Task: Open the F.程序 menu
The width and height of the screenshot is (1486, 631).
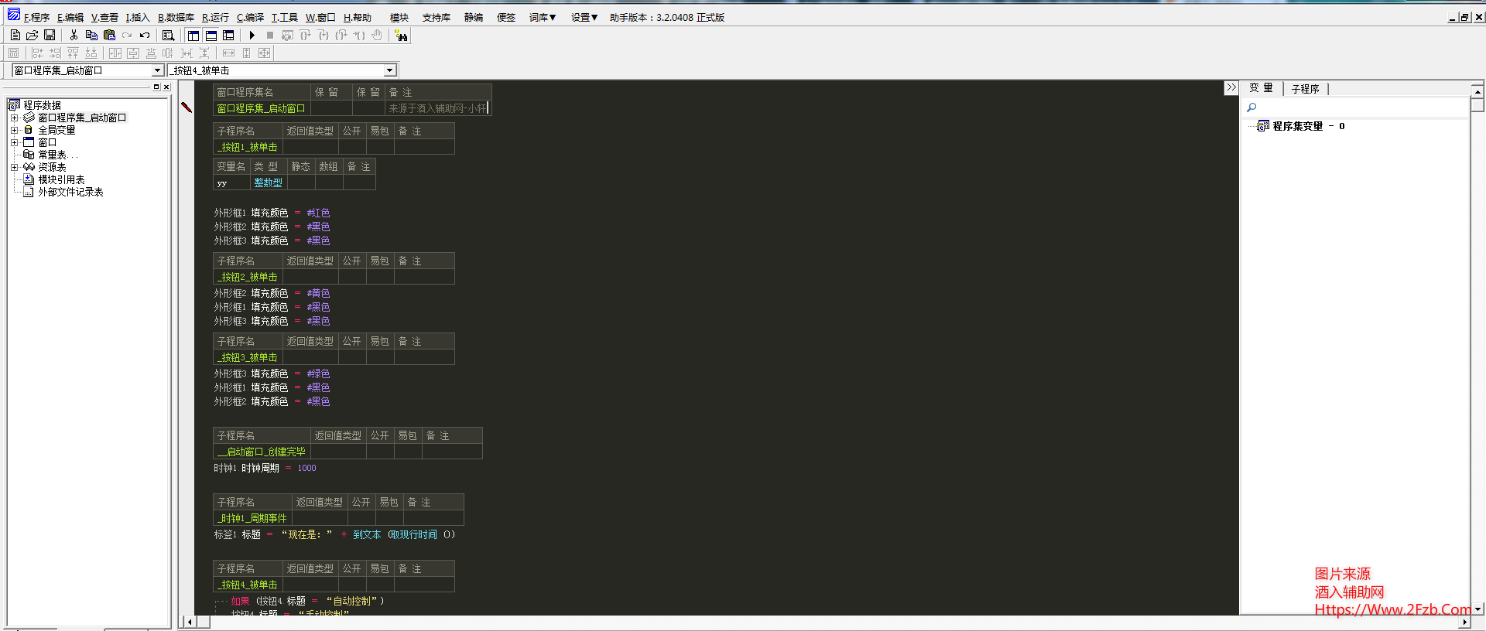Action: [36, 17]
